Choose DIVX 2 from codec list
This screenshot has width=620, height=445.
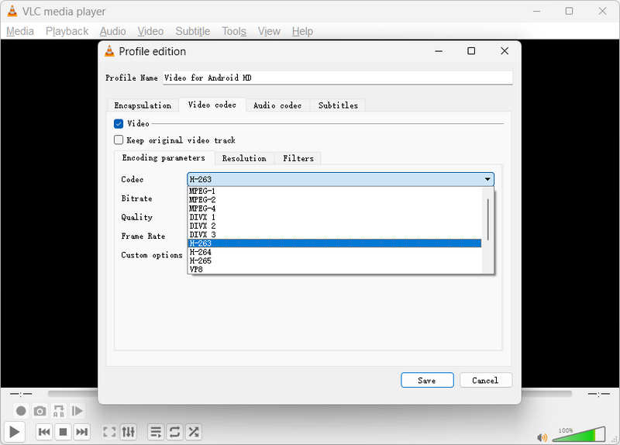coord(334,226)
